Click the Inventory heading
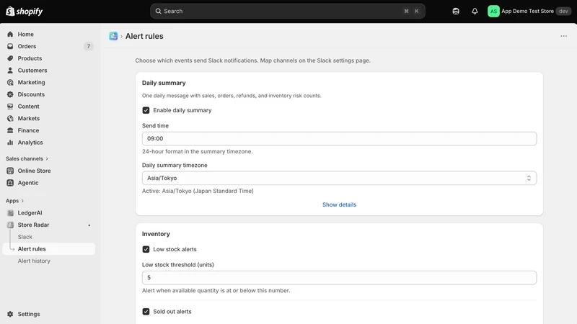The height and width of the screenshot is (324, 577). coord(156,234)
